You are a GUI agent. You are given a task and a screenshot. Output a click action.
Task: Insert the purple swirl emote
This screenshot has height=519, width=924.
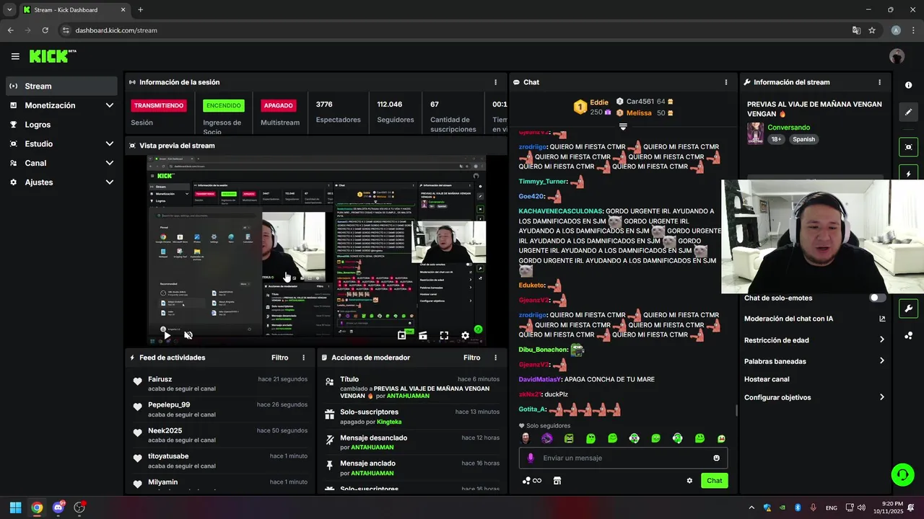[x=547, y=438]
